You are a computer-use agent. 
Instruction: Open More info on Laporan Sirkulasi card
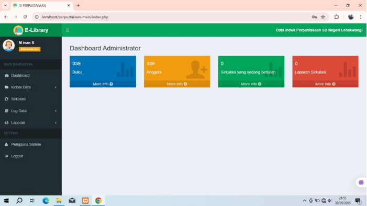[325, 84]
